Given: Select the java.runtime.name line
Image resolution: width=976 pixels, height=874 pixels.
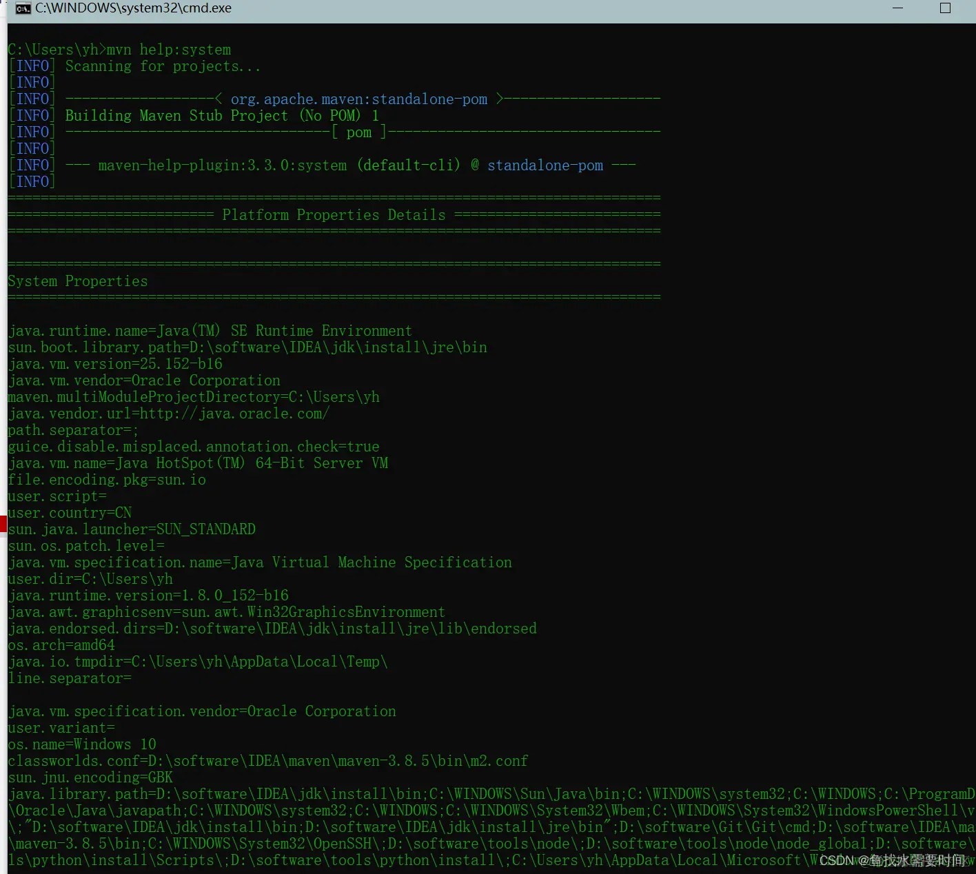Looking at the screenshot, I should 210,331.
